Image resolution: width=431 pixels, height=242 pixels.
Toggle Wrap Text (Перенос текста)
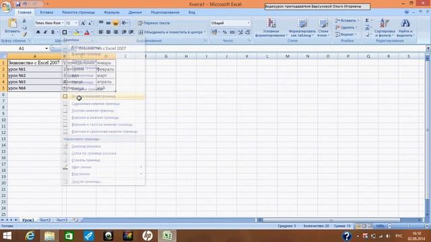click(x=154, y=23)
